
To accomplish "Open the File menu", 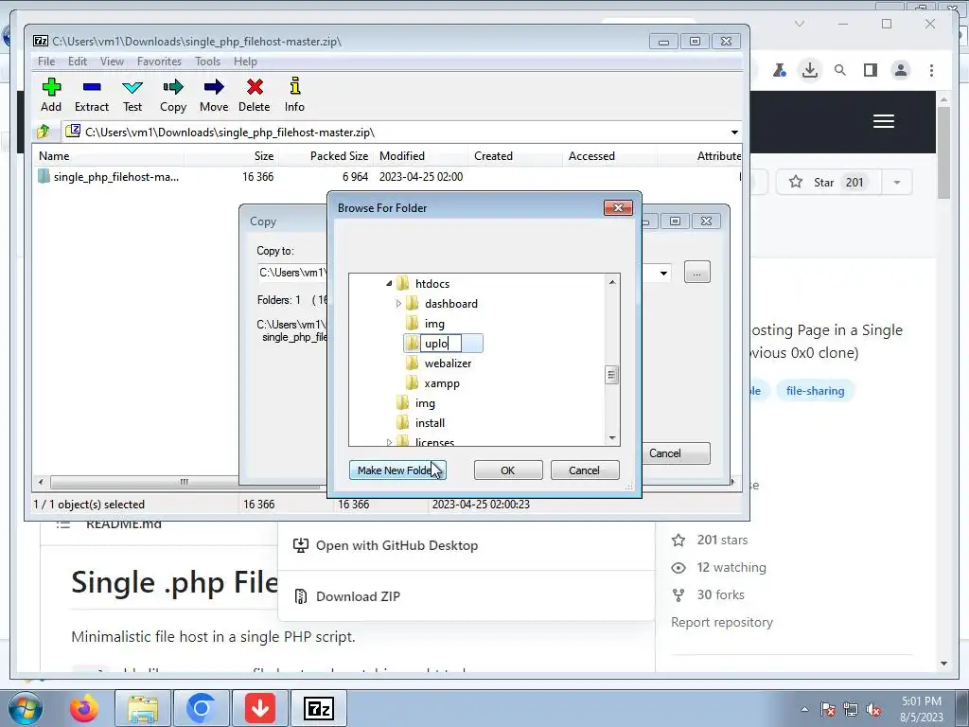I will (46, 62).
